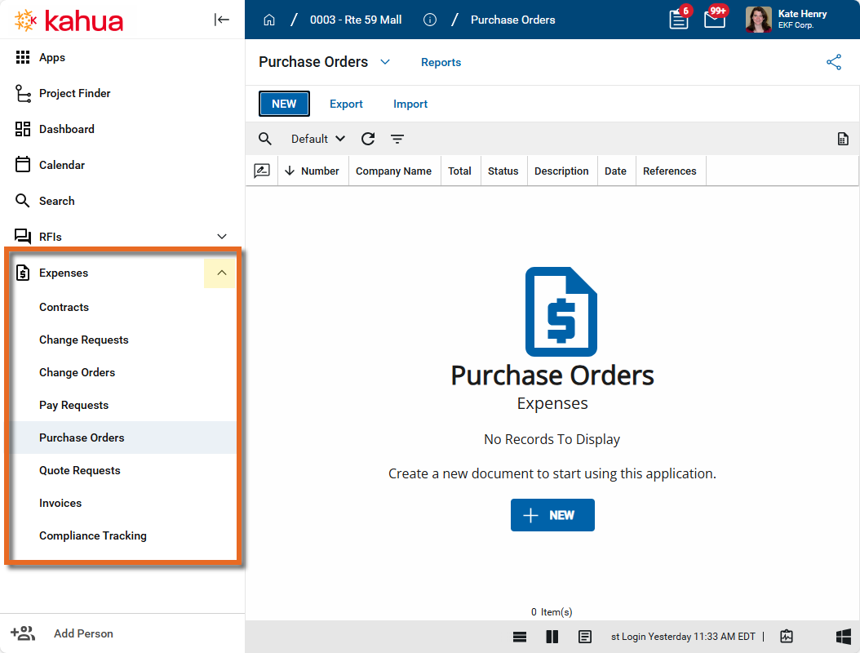Open tasks icon with 6 badge
The width and height of the screenshot is (860, 653).
point(678,20)
